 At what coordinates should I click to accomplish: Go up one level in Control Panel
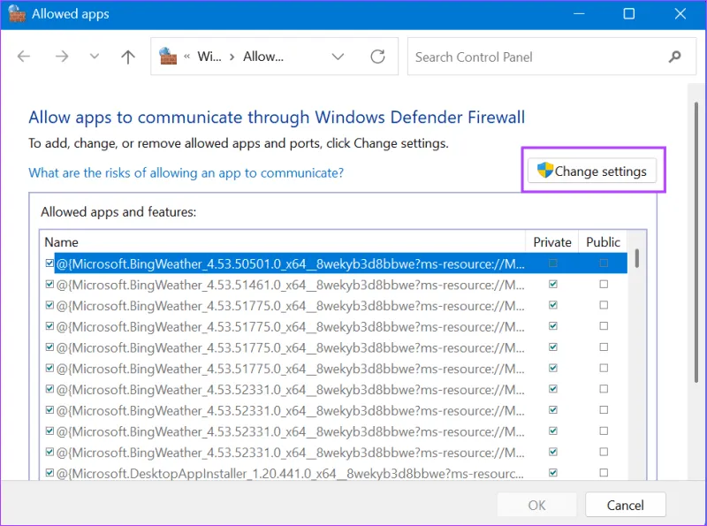[127, 56]
